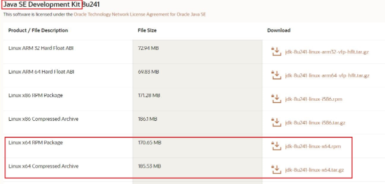
Task: Open the Oracle Technology Network License Agreement link
Action: [140, 15]
